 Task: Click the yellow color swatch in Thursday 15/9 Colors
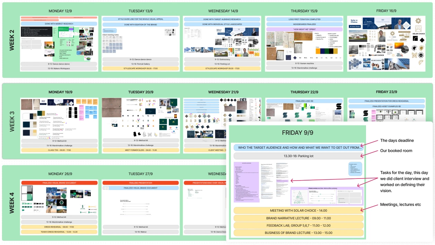point(336,51)
